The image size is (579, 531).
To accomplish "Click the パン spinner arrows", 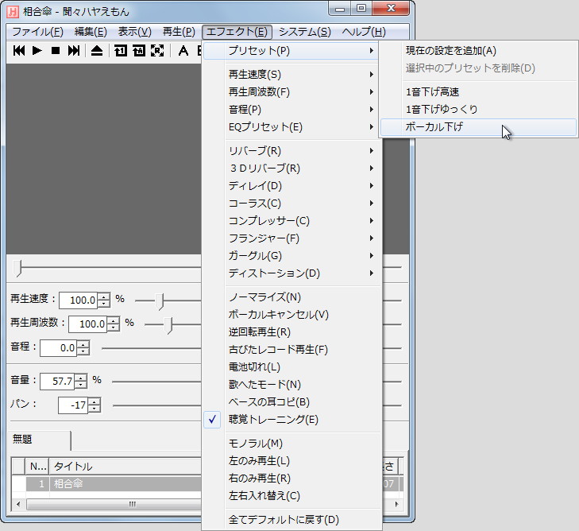I will point(95,405).
